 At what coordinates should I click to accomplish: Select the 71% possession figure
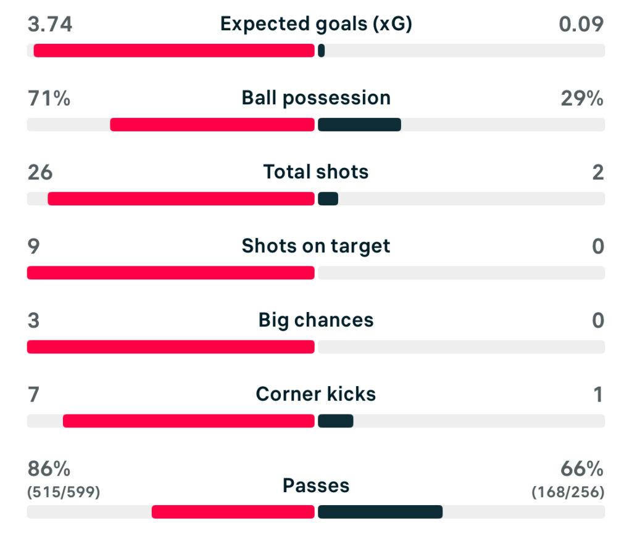49,98
